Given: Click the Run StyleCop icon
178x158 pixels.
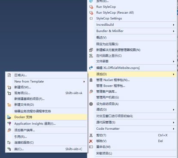Looking at the screenshot, I should click(91, 7).
